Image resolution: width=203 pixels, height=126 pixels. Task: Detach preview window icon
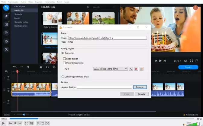pos(197,61)
